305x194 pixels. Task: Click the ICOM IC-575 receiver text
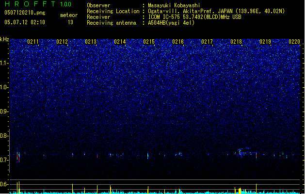point(194,17)
